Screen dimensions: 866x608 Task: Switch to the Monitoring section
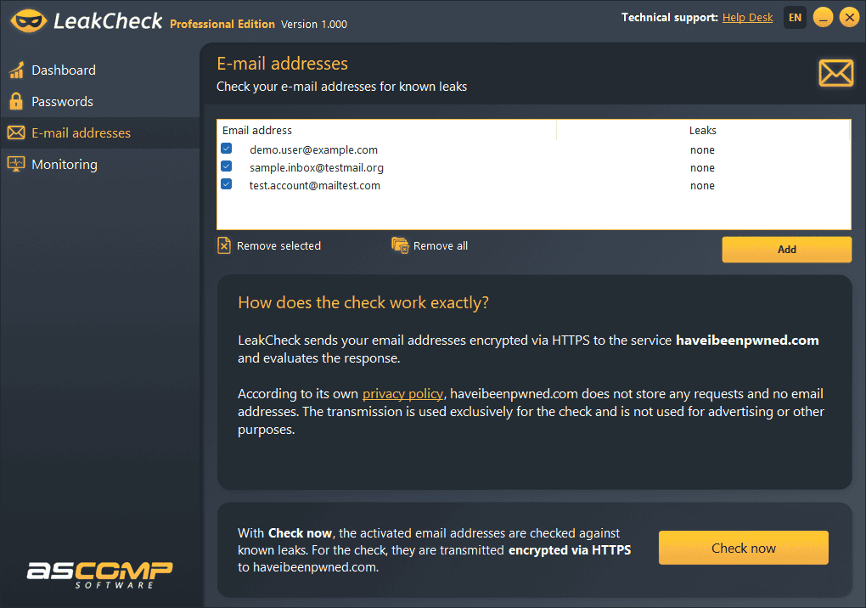65,164
